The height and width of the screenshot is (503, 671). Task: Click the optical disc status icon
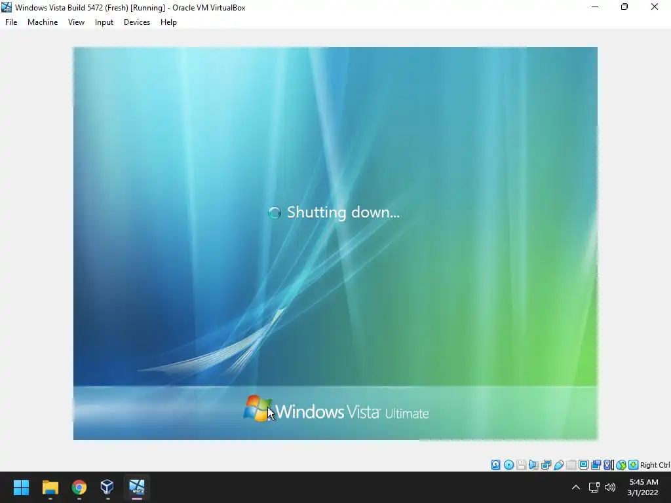[x=508, y=465]
